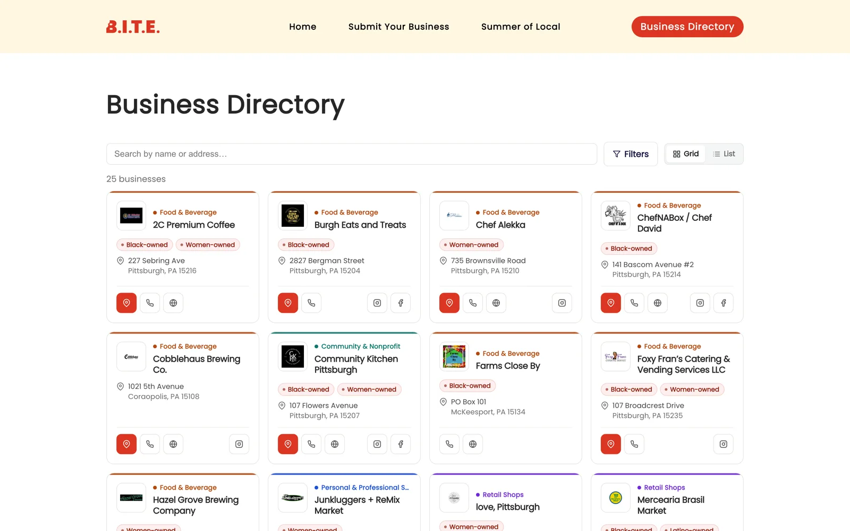Open Burgh Eats and Treats Facebook page
Image resolution: width=850 pixels, height=531 pixels.
(401, 303)
